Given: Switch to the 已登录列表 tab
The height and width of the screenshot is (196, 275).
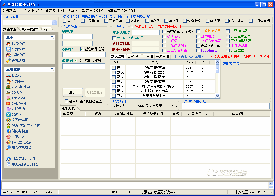Looking at the screenshot, I should coord(30,30).
